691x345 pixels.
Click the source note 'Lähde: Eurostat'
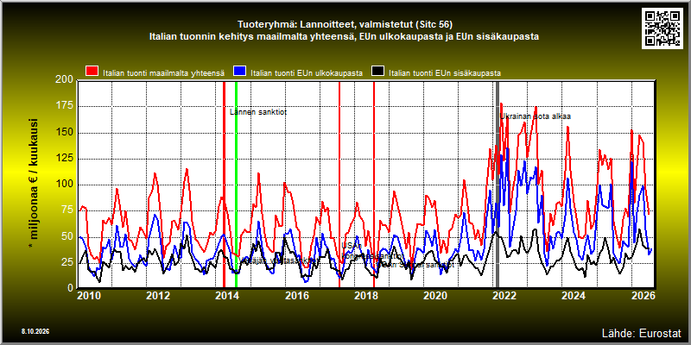(x=641, y=332)
